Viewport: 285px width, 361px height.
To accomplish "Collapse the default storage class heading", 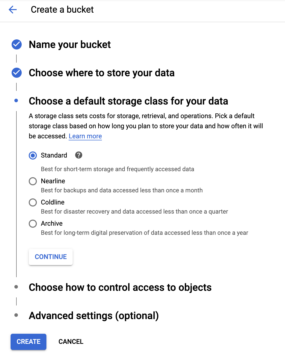I will (x=128, y=101).
